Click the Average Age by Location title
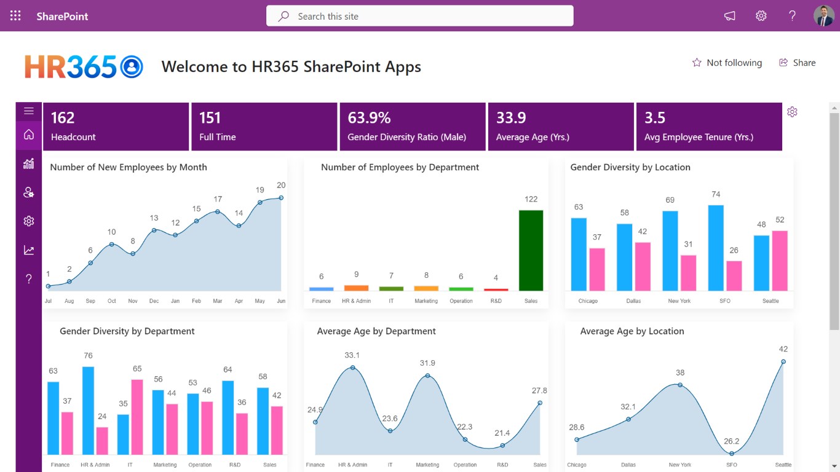840x472 pixels. [632, 331]
